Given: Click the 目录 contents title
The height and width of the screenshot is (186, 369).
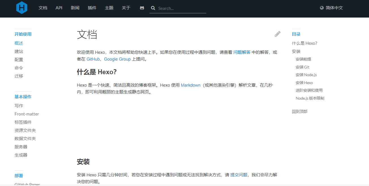Looking at the screenshot, I should point(296,34).
